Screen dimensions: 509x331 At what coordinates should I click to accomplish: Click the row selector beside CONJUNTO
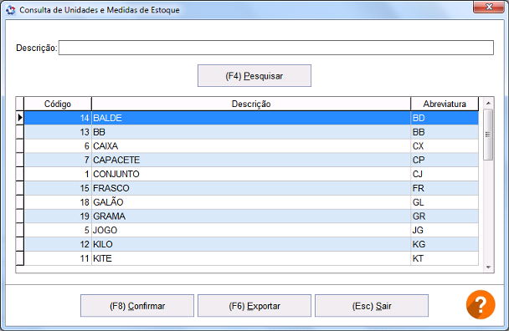20,174
